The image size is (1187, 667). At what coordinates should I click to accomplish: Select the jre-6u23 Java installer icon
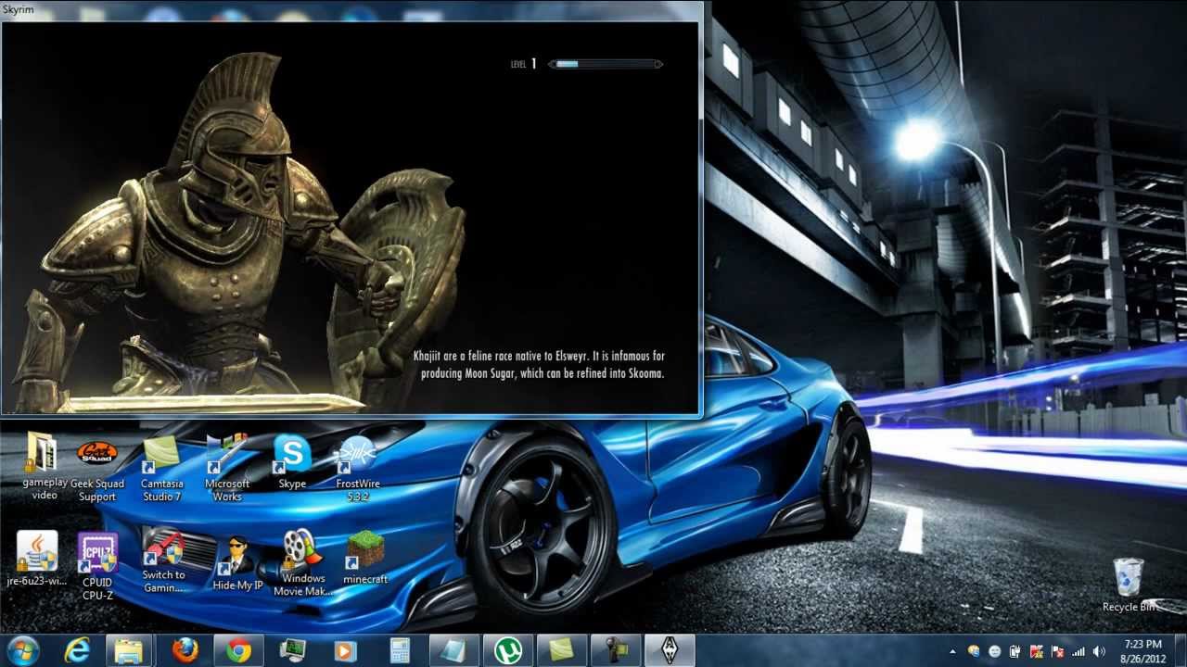(38, 559)
